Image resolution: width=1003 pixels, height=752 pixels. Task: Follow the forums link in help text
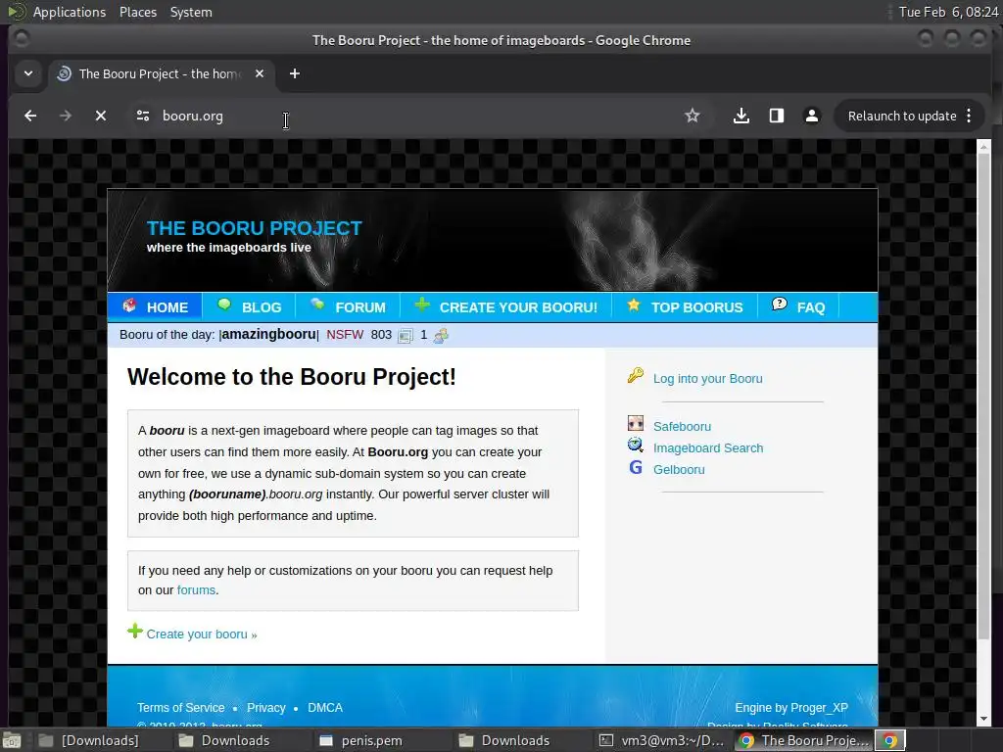[196, 590]
